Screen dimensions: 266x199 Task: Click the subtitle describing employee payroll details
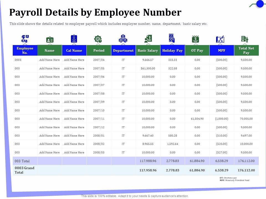click(108, 24)
